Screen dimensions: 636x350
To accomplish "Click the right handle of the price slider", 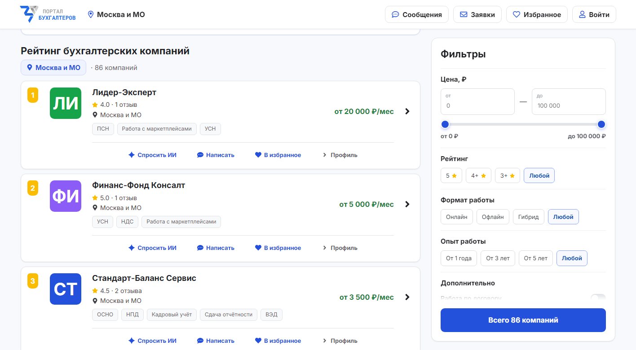I will pos(601,124).
